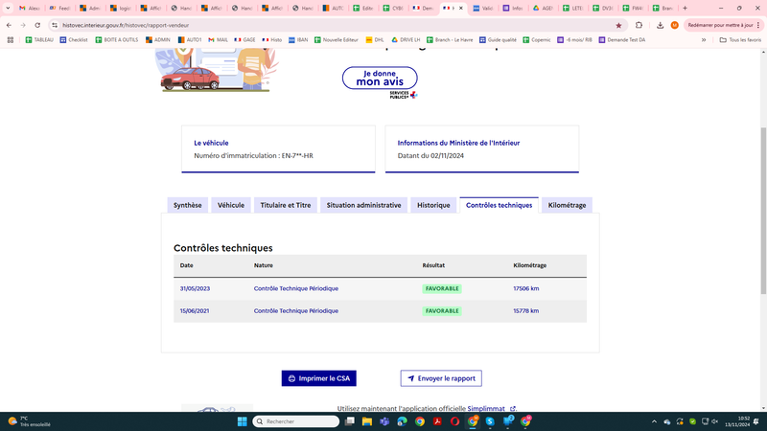
Task: Click the bookmark star in address bar
Action: click(x=618, y=25)
